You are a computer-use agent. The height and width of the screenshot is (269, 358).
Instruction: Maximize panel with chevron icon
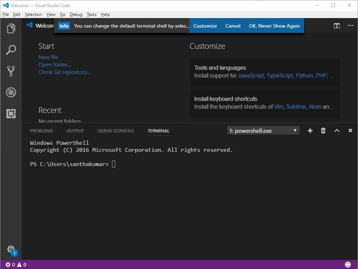(x=336, y=130)
